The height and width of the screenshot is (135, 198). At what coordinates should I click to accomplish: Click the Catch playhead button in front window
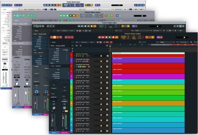pos(111,42)
